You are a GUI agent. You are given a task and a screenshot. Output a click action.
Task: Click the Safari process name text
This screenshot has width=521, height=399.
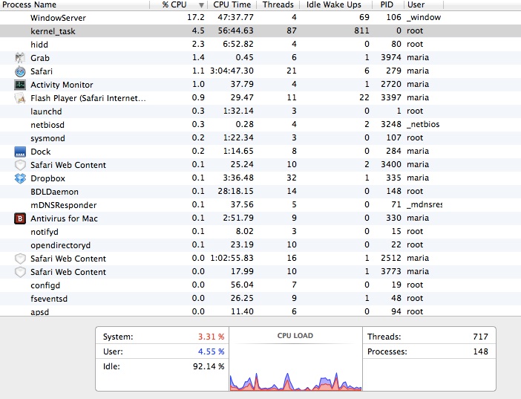pos(42,71)
